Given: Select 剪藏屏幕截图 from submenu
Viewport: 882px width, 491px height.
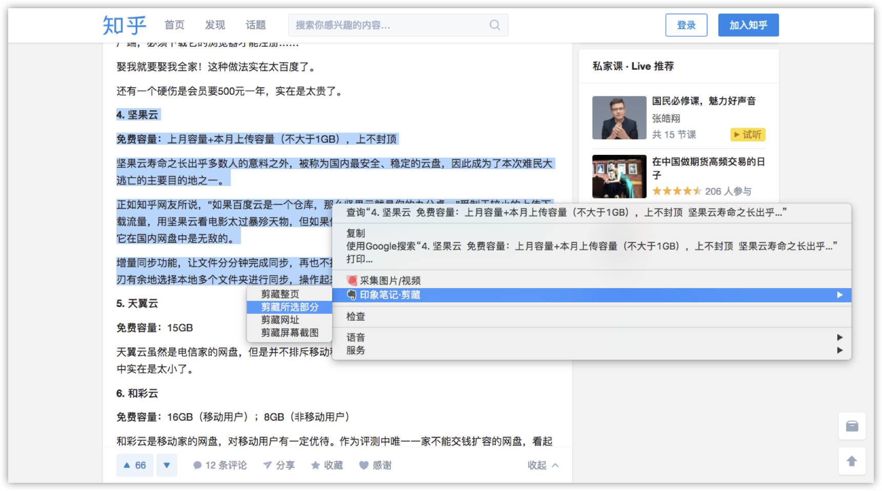Looking at the screenshot, I should point(290,332).
